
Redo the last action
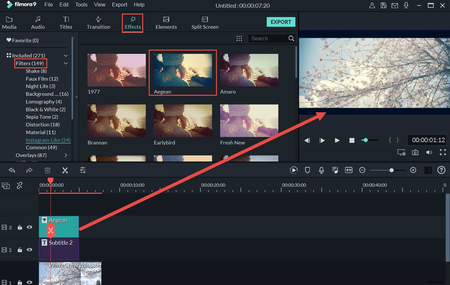point(29,170)
